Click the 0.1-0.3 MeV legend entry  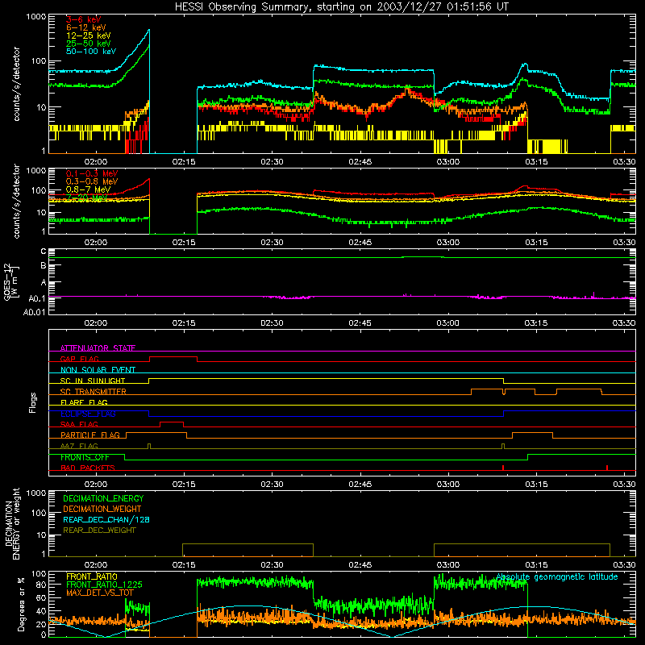(92, 173)
